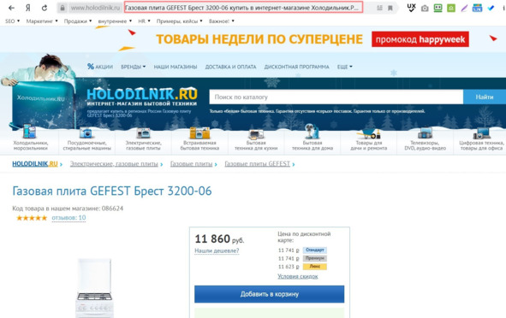Click the browser back arrow
Image resolution: width=506 pixels, height=318 pixels.
[11, 8]
